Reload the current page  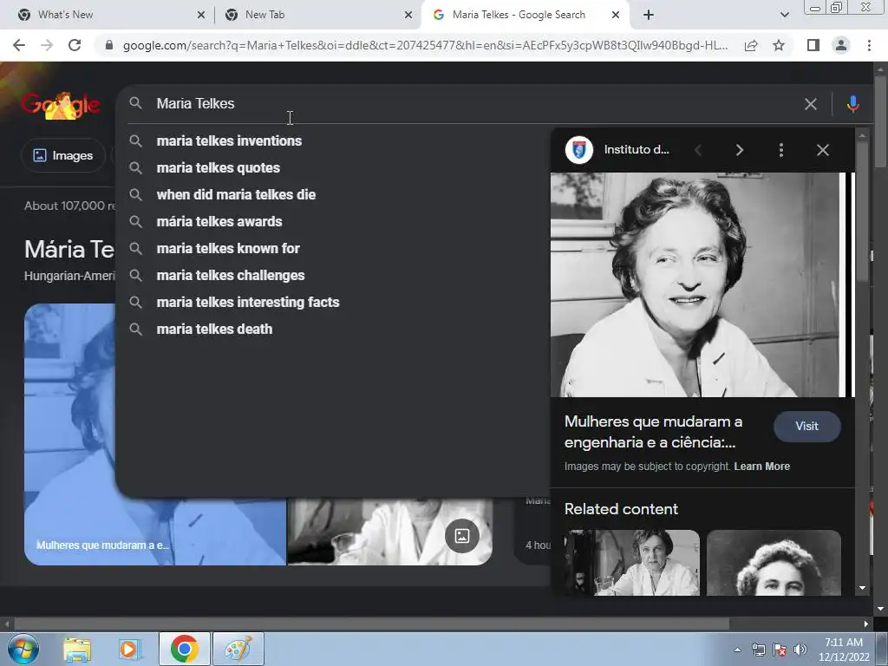[75, 45]
